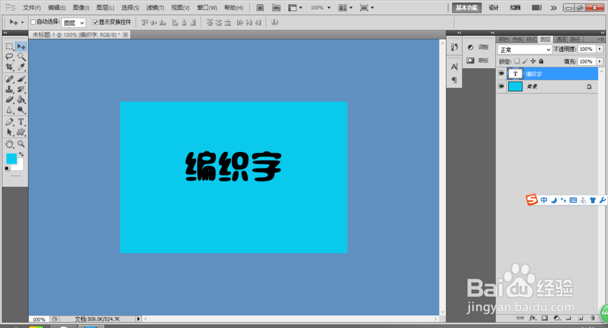Screen dimensions: 608x328
Task: Delete layer with trash icon
Action: point(593,318)
